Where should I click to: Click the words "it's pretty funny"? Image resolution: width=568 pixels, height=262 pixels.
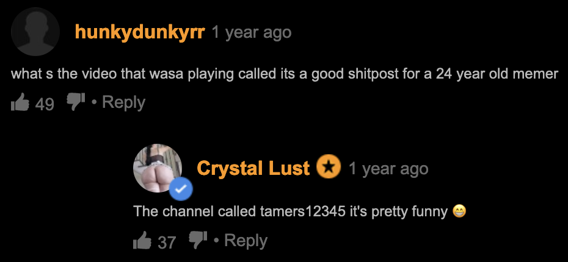(399, 212)
